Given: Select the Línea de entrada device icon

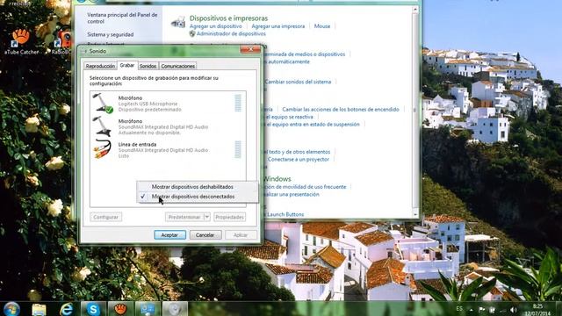Looking at the screenshot, I should 103,149.
